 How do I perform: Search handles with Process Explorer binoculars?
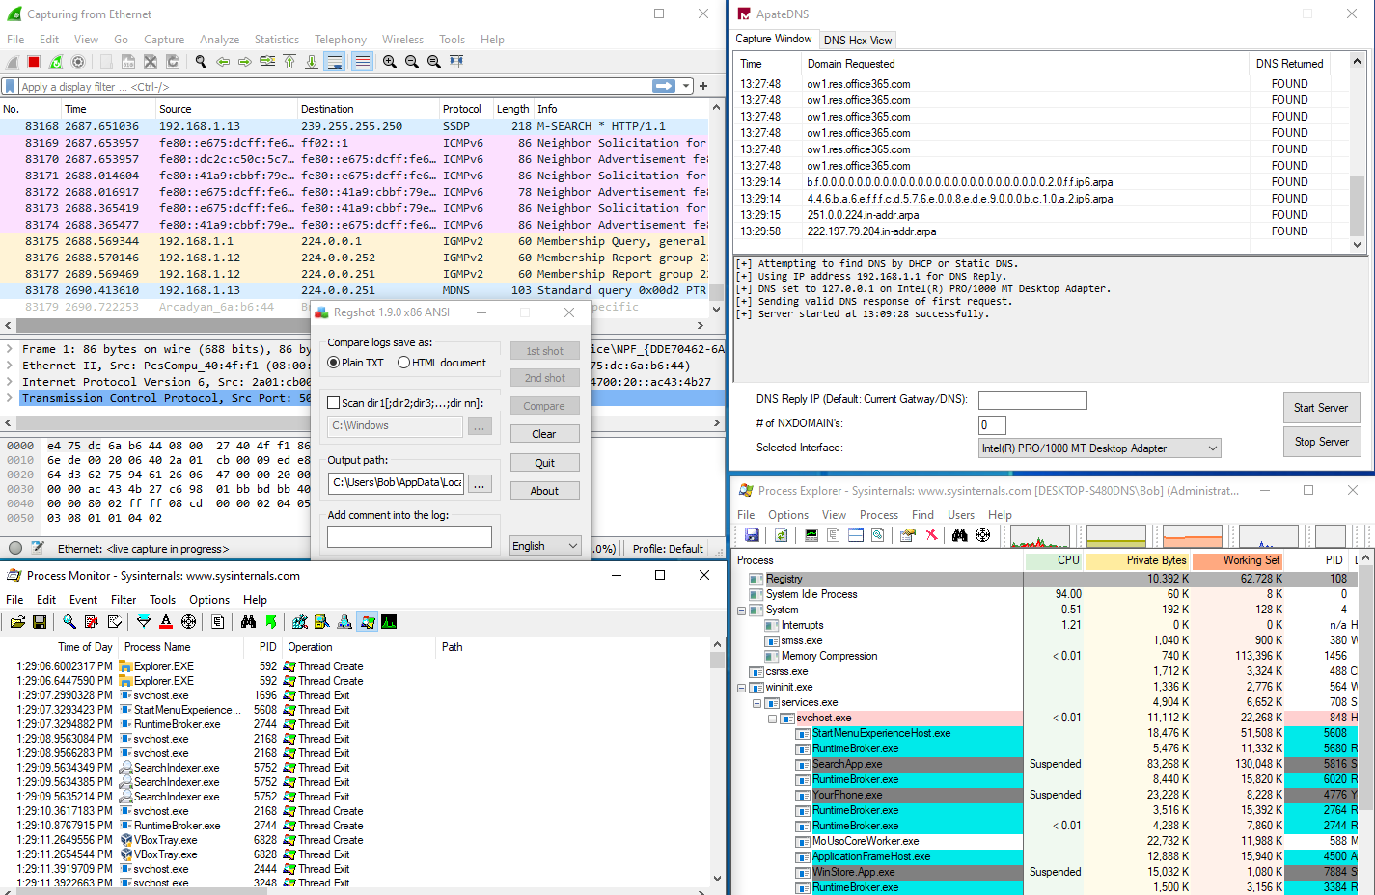click(960, 533)
